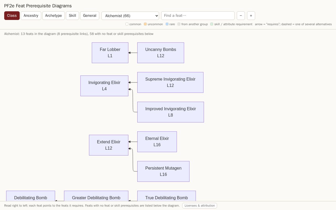The image size is (336, 210).
Task: Select the Eternal Elixir L16 node
Action: [157, 142]
